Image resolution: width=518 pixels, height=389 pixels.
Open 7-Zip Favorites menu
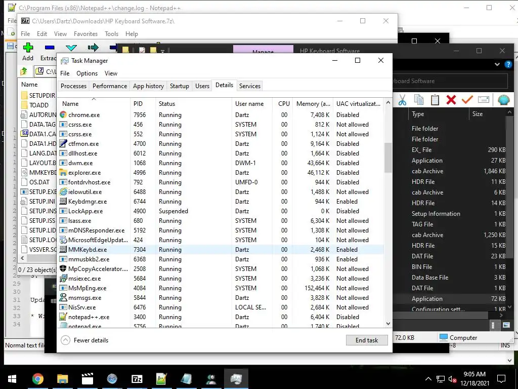click(85, 34)
